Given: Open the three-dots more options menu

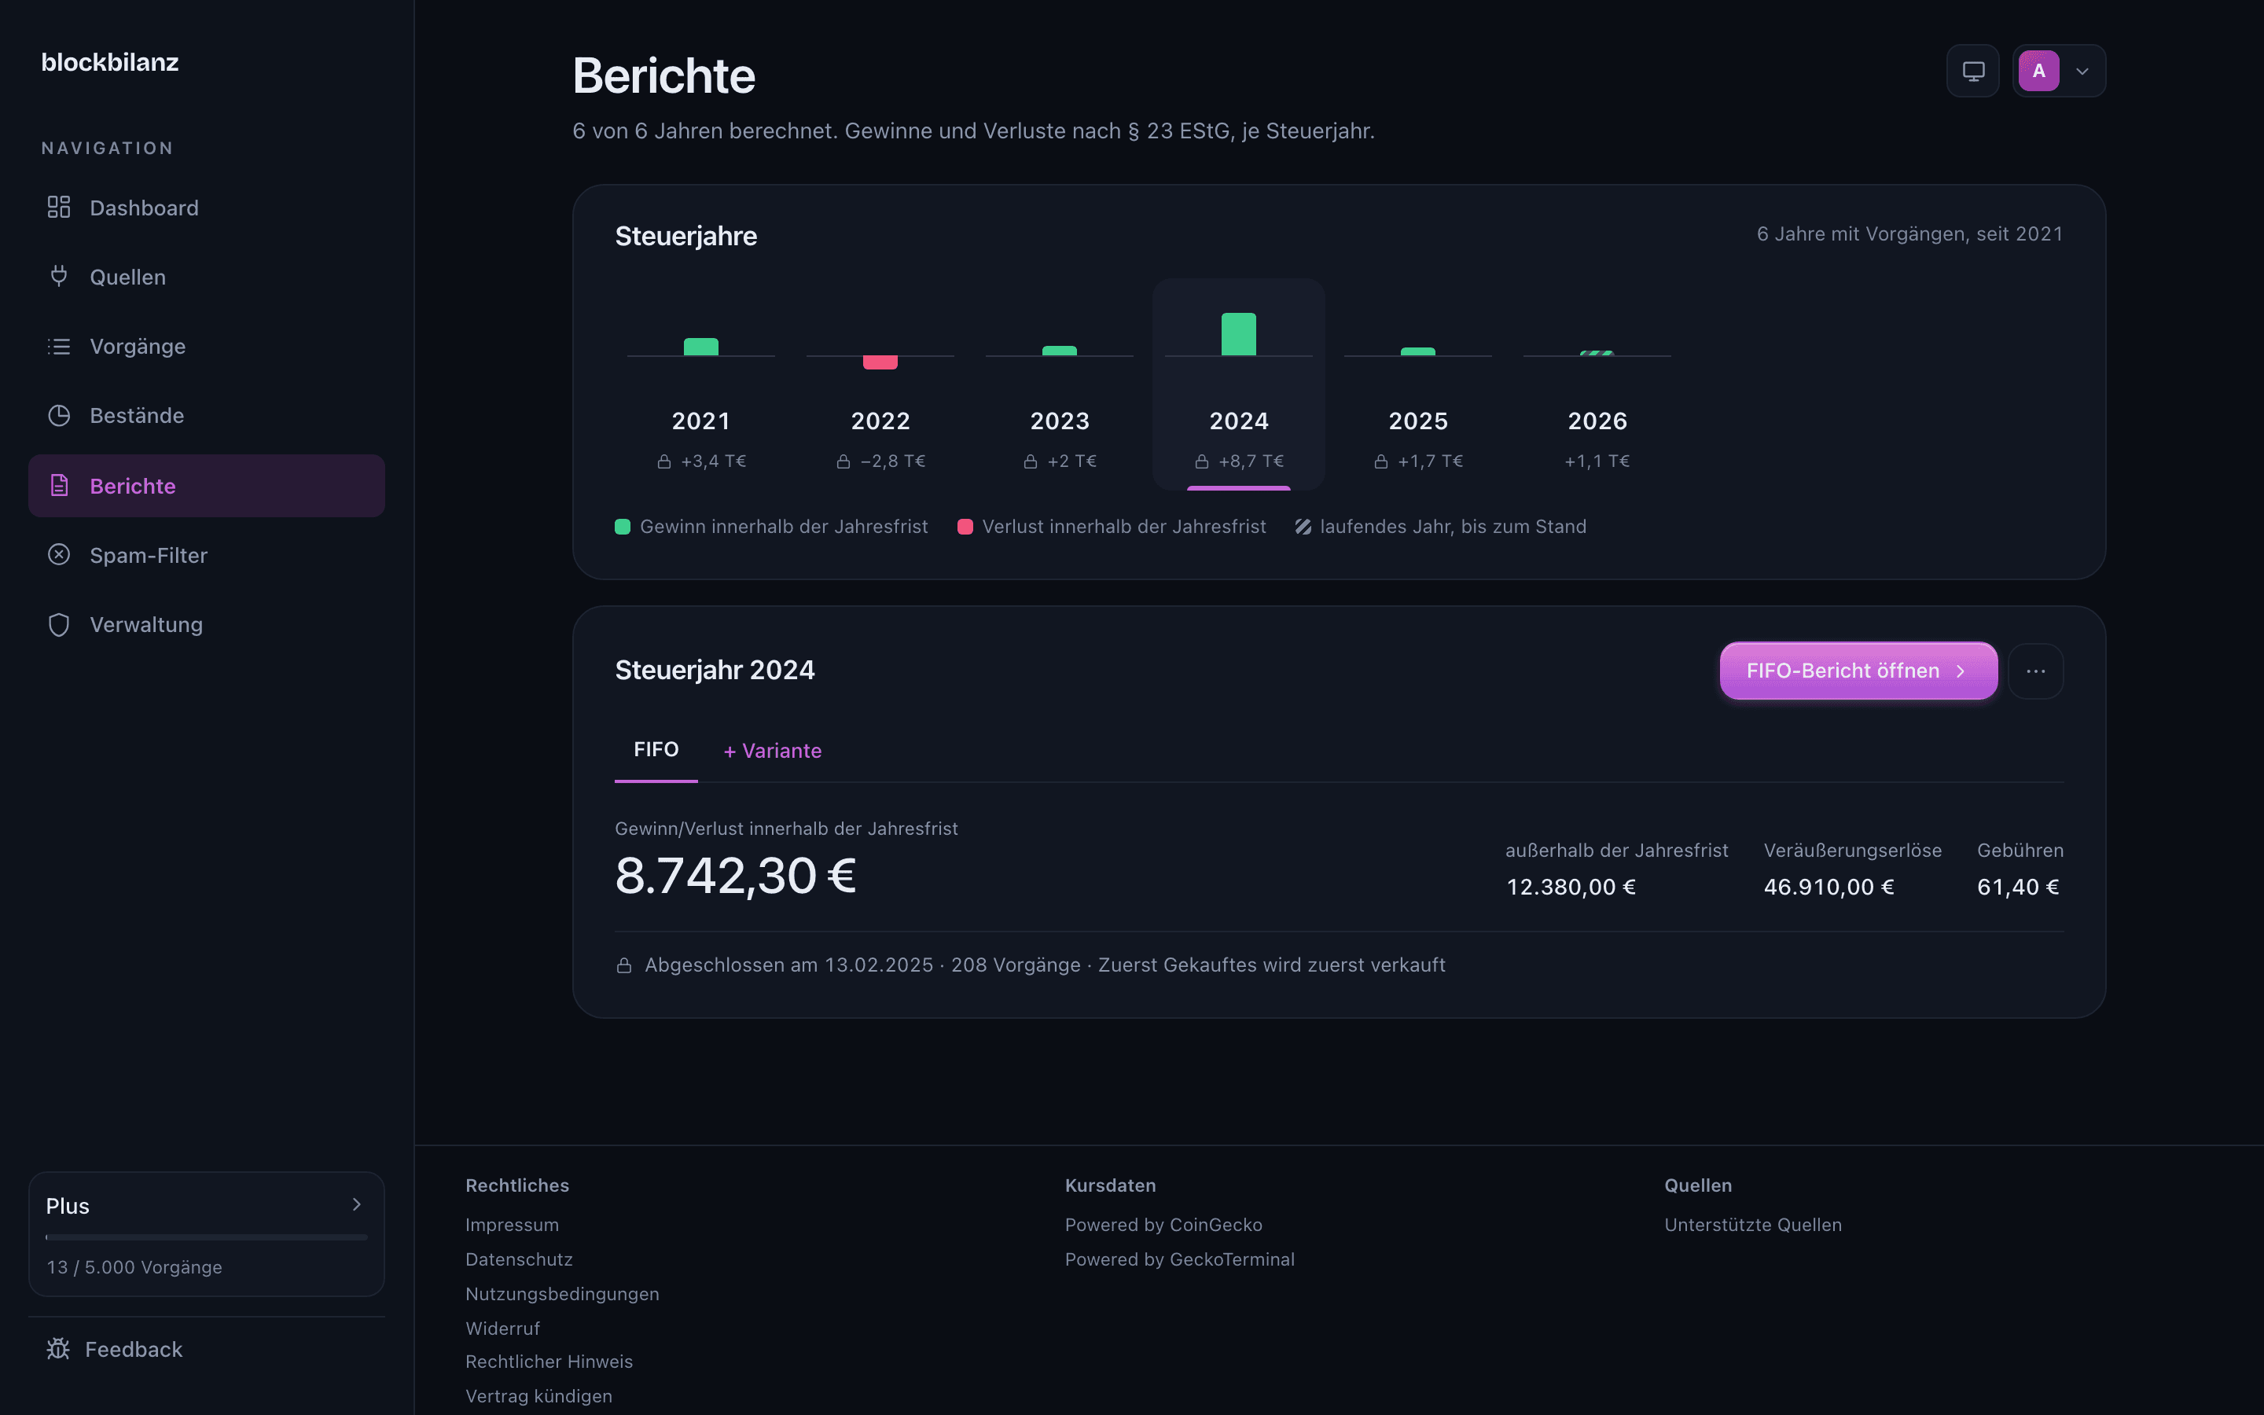Looking at the screenshot, I should (2036, 671).
